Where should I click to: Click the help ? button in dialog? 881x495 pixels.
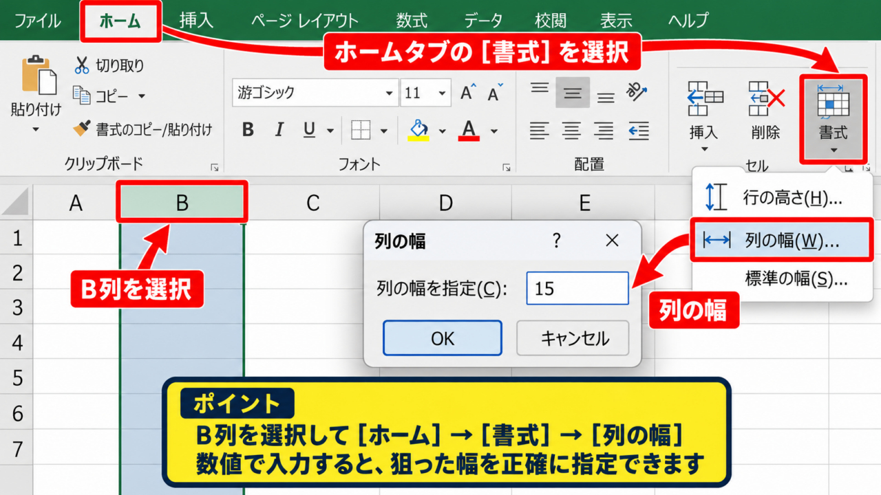click(557, 241)
